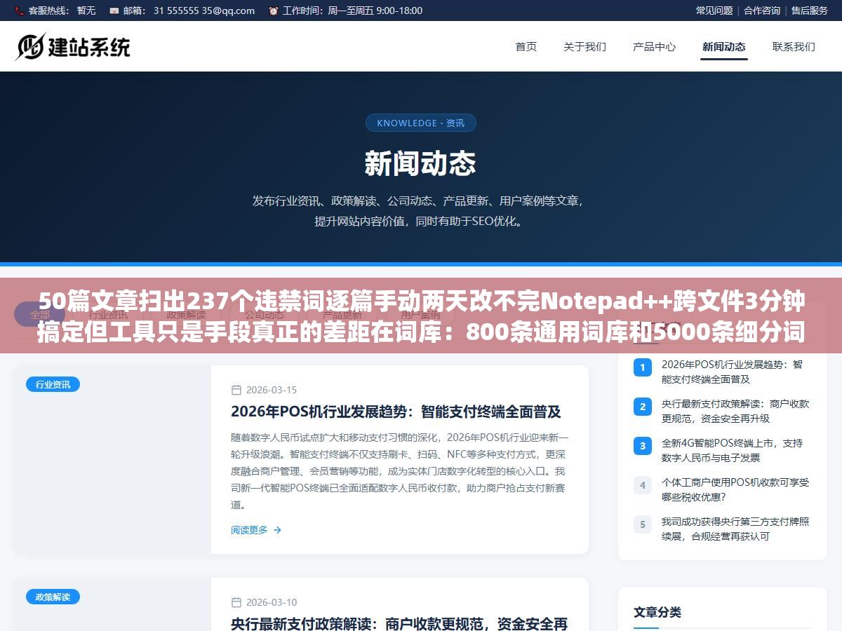
Task: Click the arrow icon after 阅读更多
Action: tap(277, 530)
